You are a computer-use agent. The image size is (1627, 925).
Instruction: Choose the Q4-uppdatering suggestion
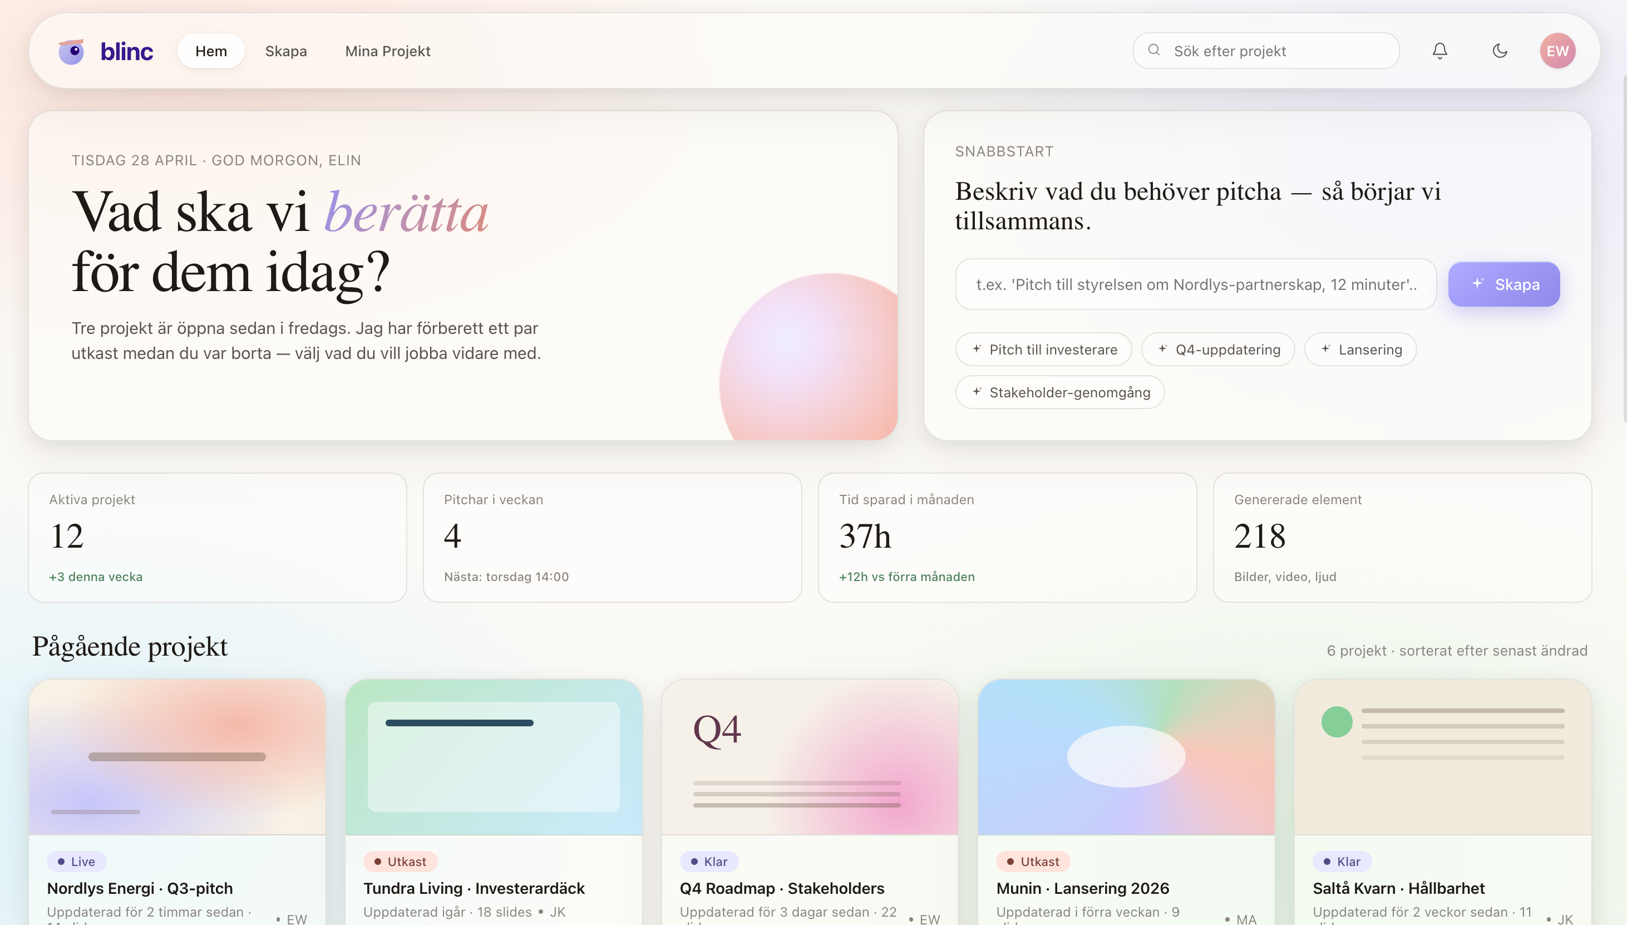(1218, 350)
